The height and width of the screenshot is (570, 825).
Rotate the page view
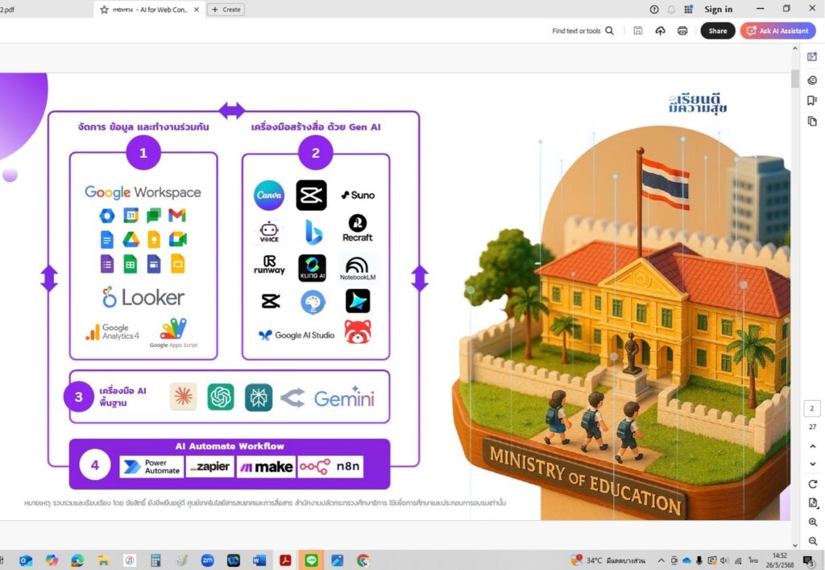812,485
